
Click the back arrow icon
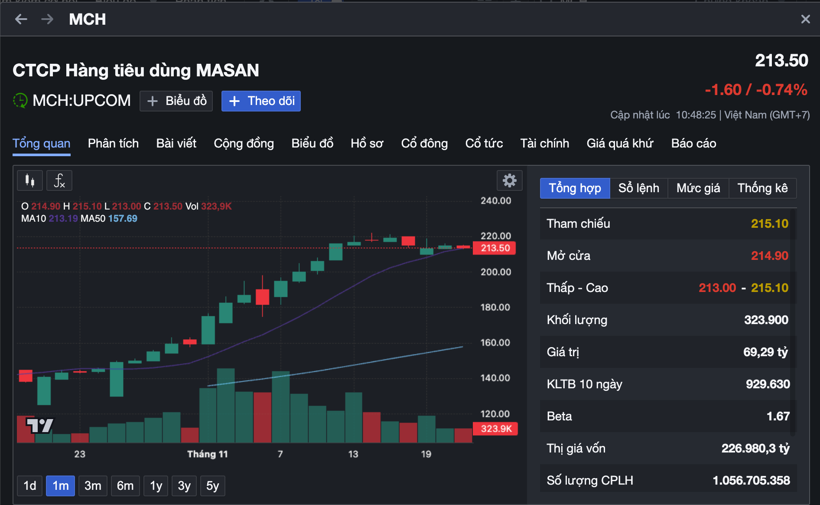coord(21,19)
